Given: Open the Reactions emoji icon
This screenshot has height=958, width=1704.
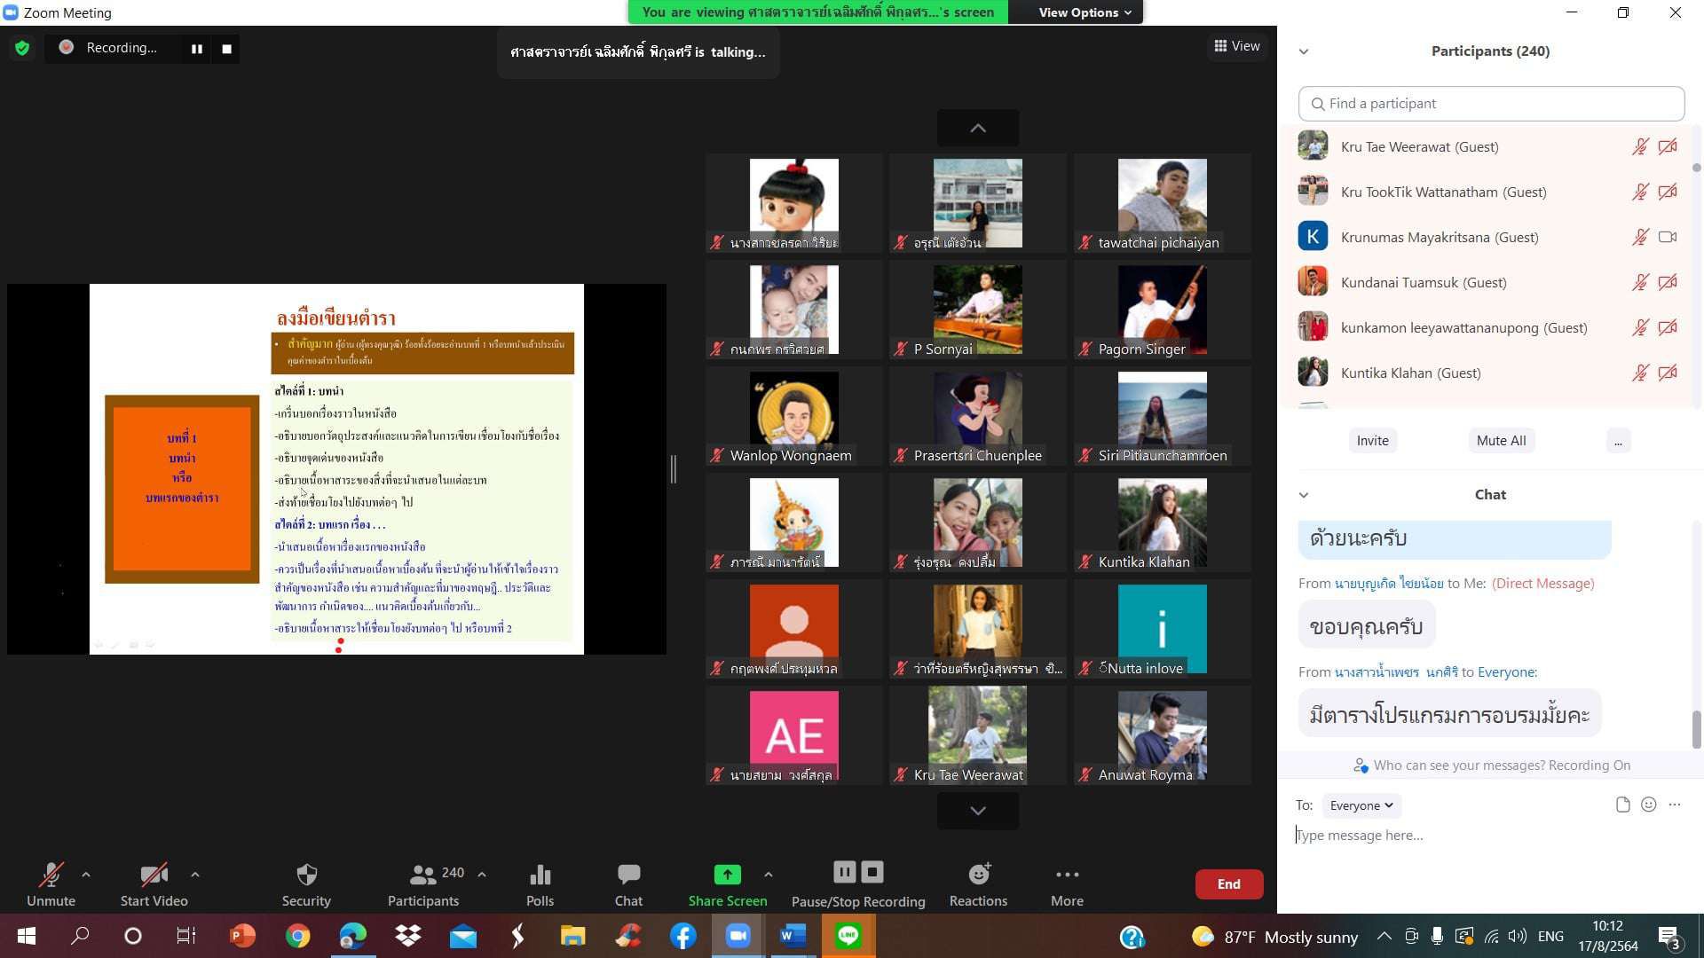Looking at the screenshot, I should click(978, 875).
